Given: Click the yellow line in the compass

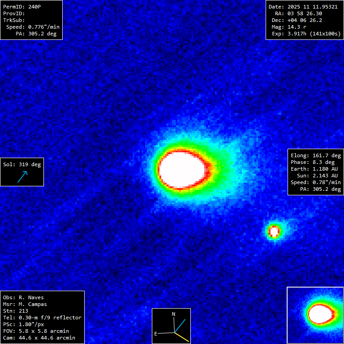Looking at the screenshot, I should pos(181,336).
